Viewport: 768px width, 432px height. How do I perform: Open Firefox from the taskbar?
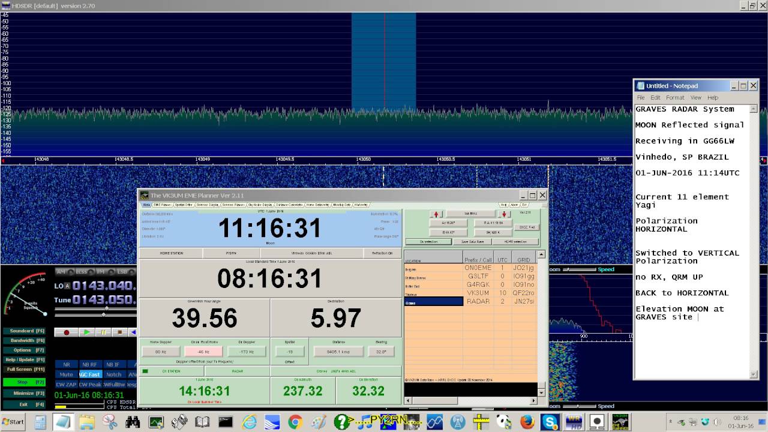pyautogui.click(x=527, y=422)
